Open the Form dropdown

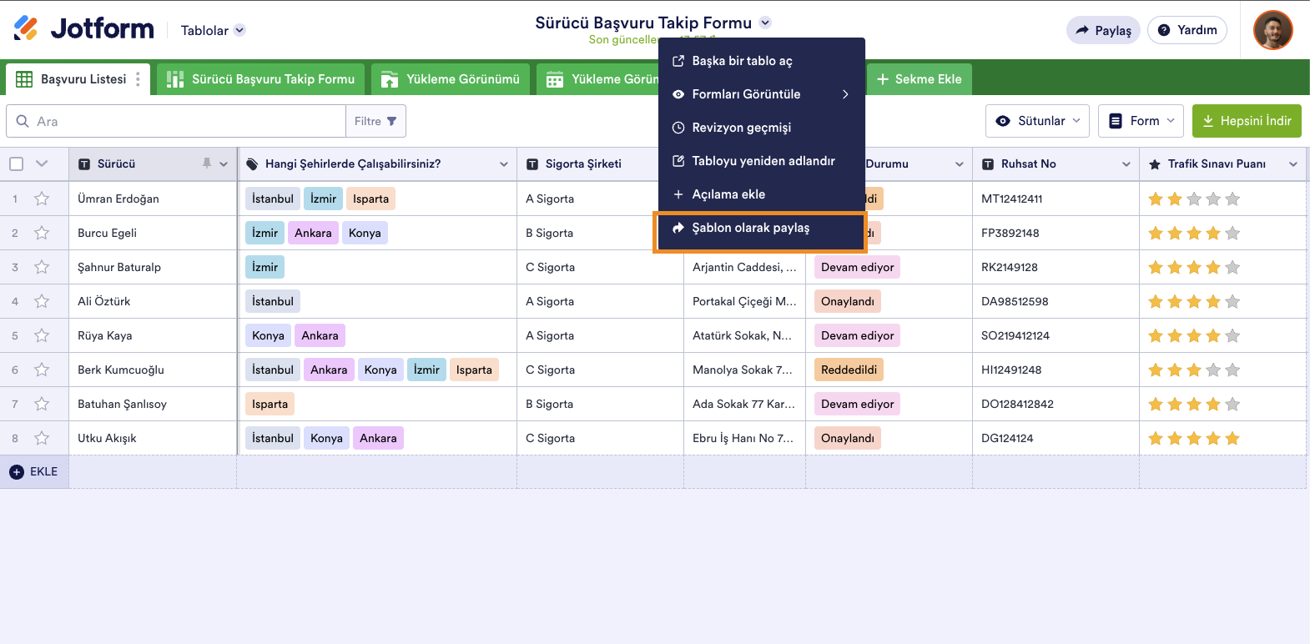click(x=1141, y=121)
